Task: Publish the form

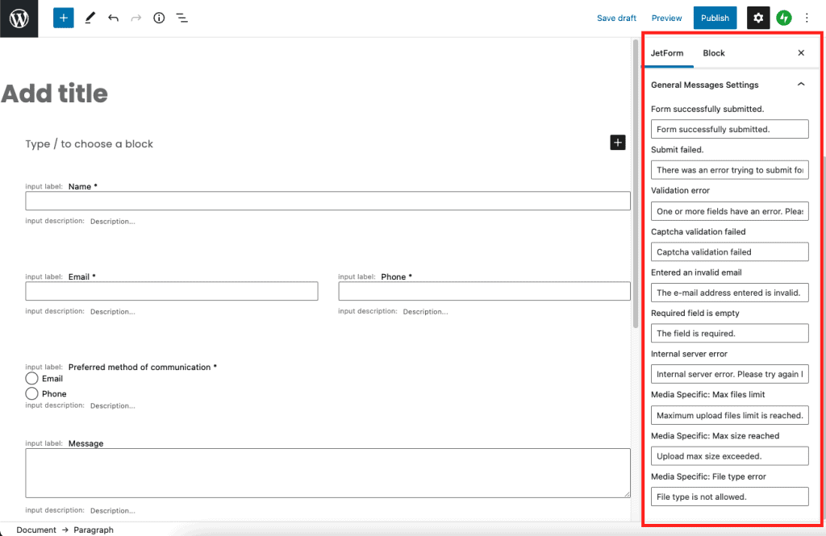Action: tap(715, 18)
